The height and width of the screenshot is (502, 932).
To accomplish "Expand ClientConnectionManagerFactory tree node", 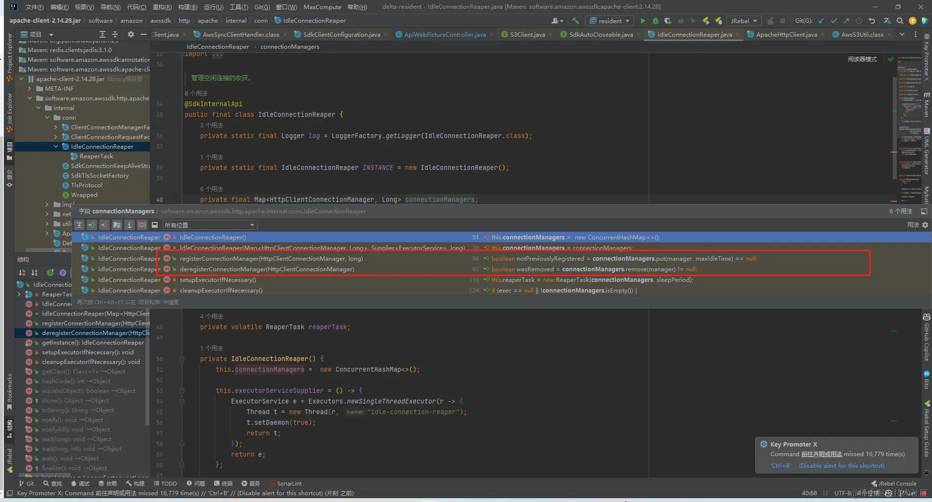I will (56, 127).
